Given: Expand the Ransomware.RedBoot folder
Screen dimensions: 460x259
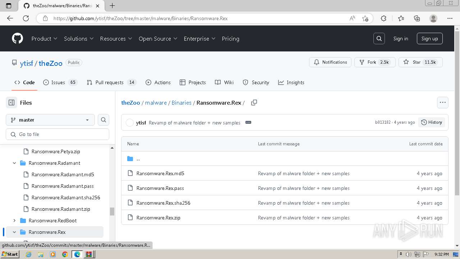Looking at the screenshot, I should pyautogui.click(x=14, y=221).
